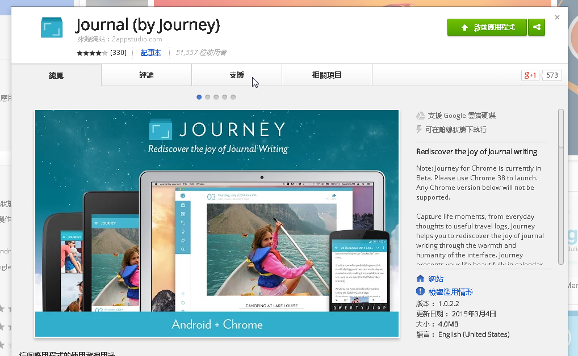Click 檢舉濫用情形 report abuse link
Image resolution: width=578 pixels, height=356 pixels.
click(x=450, y=292)
